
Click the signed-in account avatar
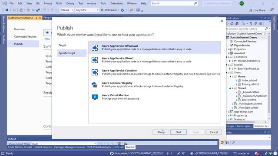242,3
